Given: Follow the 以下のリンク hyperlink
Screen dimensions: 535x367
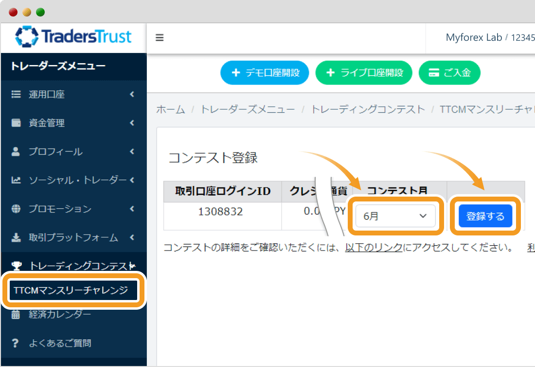Looking at the screenshot, I should (x=374, y=248).
